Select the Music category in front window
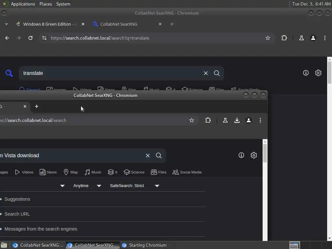This screenshot has width=332, height=249. 93,172
